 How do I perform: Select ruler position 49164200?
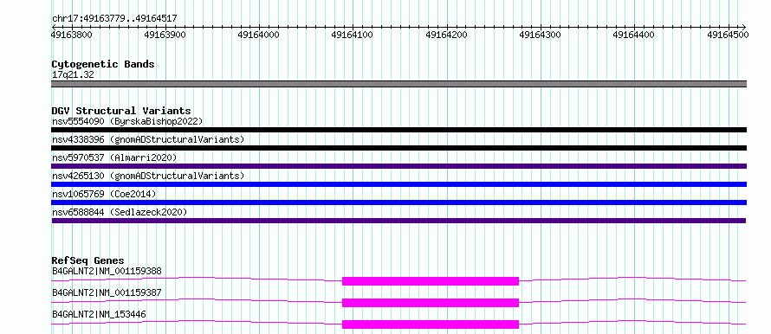(x=446, y=35)
